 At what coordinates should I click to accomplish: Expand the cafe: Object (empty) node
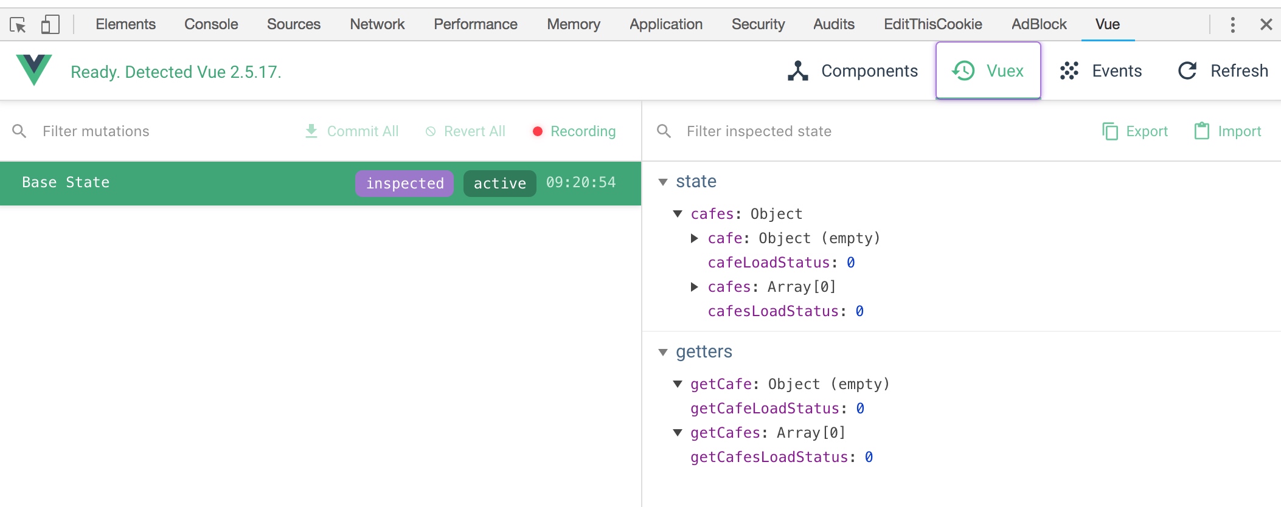[694, 238]
